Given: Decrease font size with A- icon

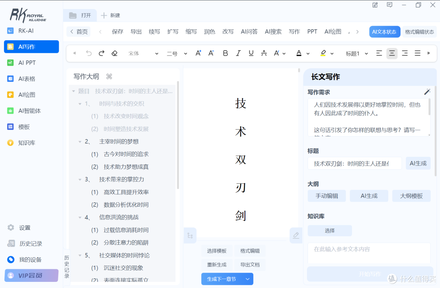Looking at the screenshot, I should click(x=211, y=53).
